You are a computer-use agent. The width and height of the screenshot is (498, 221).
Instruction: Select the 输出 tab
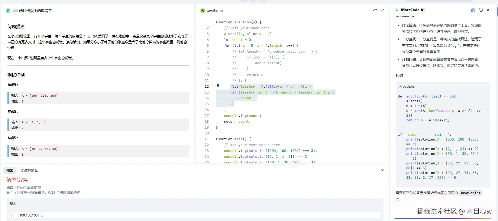[10, 170]
